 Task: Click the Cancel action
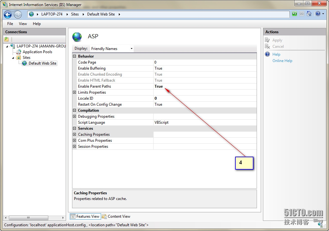point(278,47)
